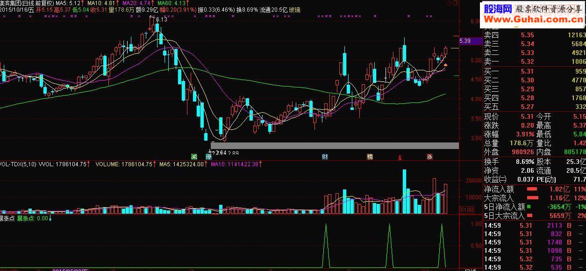Click the volume MA5: 1425324.00 label
The image size is (586, 271).
click(x=182, y=164)
